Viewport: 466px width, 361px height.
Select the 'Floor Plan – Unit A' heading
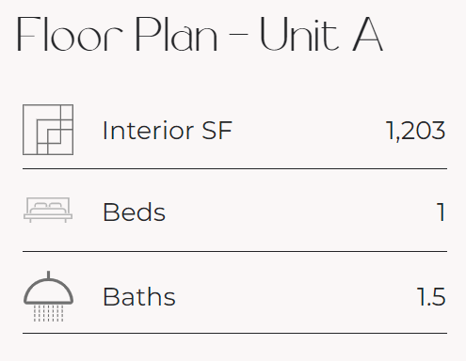pos(200,34)
